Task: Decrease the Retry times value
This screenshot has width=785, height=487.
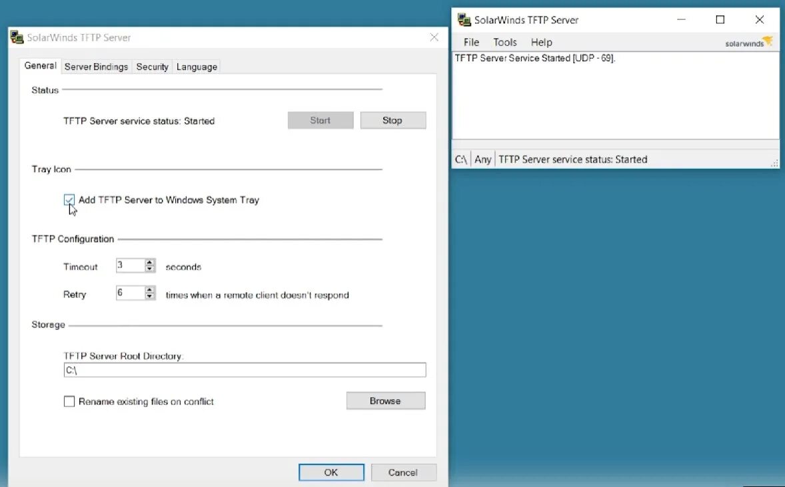Action: coord(149,297)
